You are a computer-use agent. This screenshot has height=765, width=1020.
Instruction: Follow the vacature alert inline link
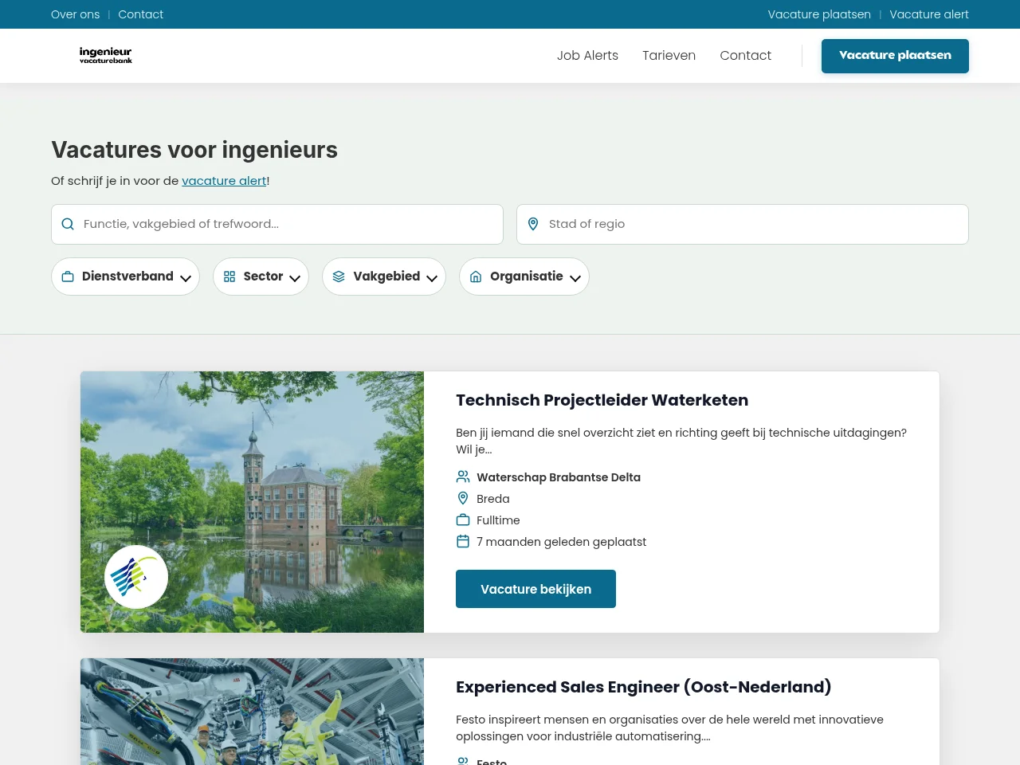click(224, 181)
